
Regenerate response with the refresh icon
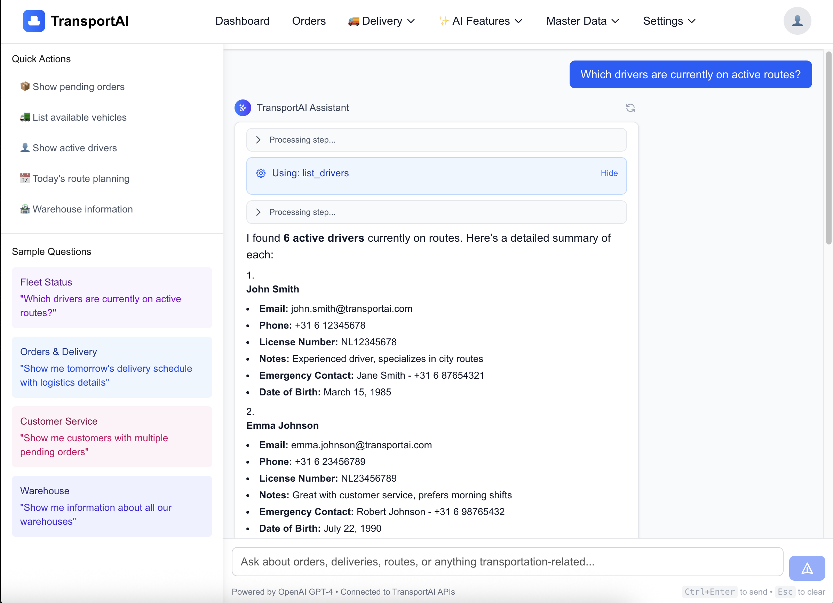tap(630, 107)
